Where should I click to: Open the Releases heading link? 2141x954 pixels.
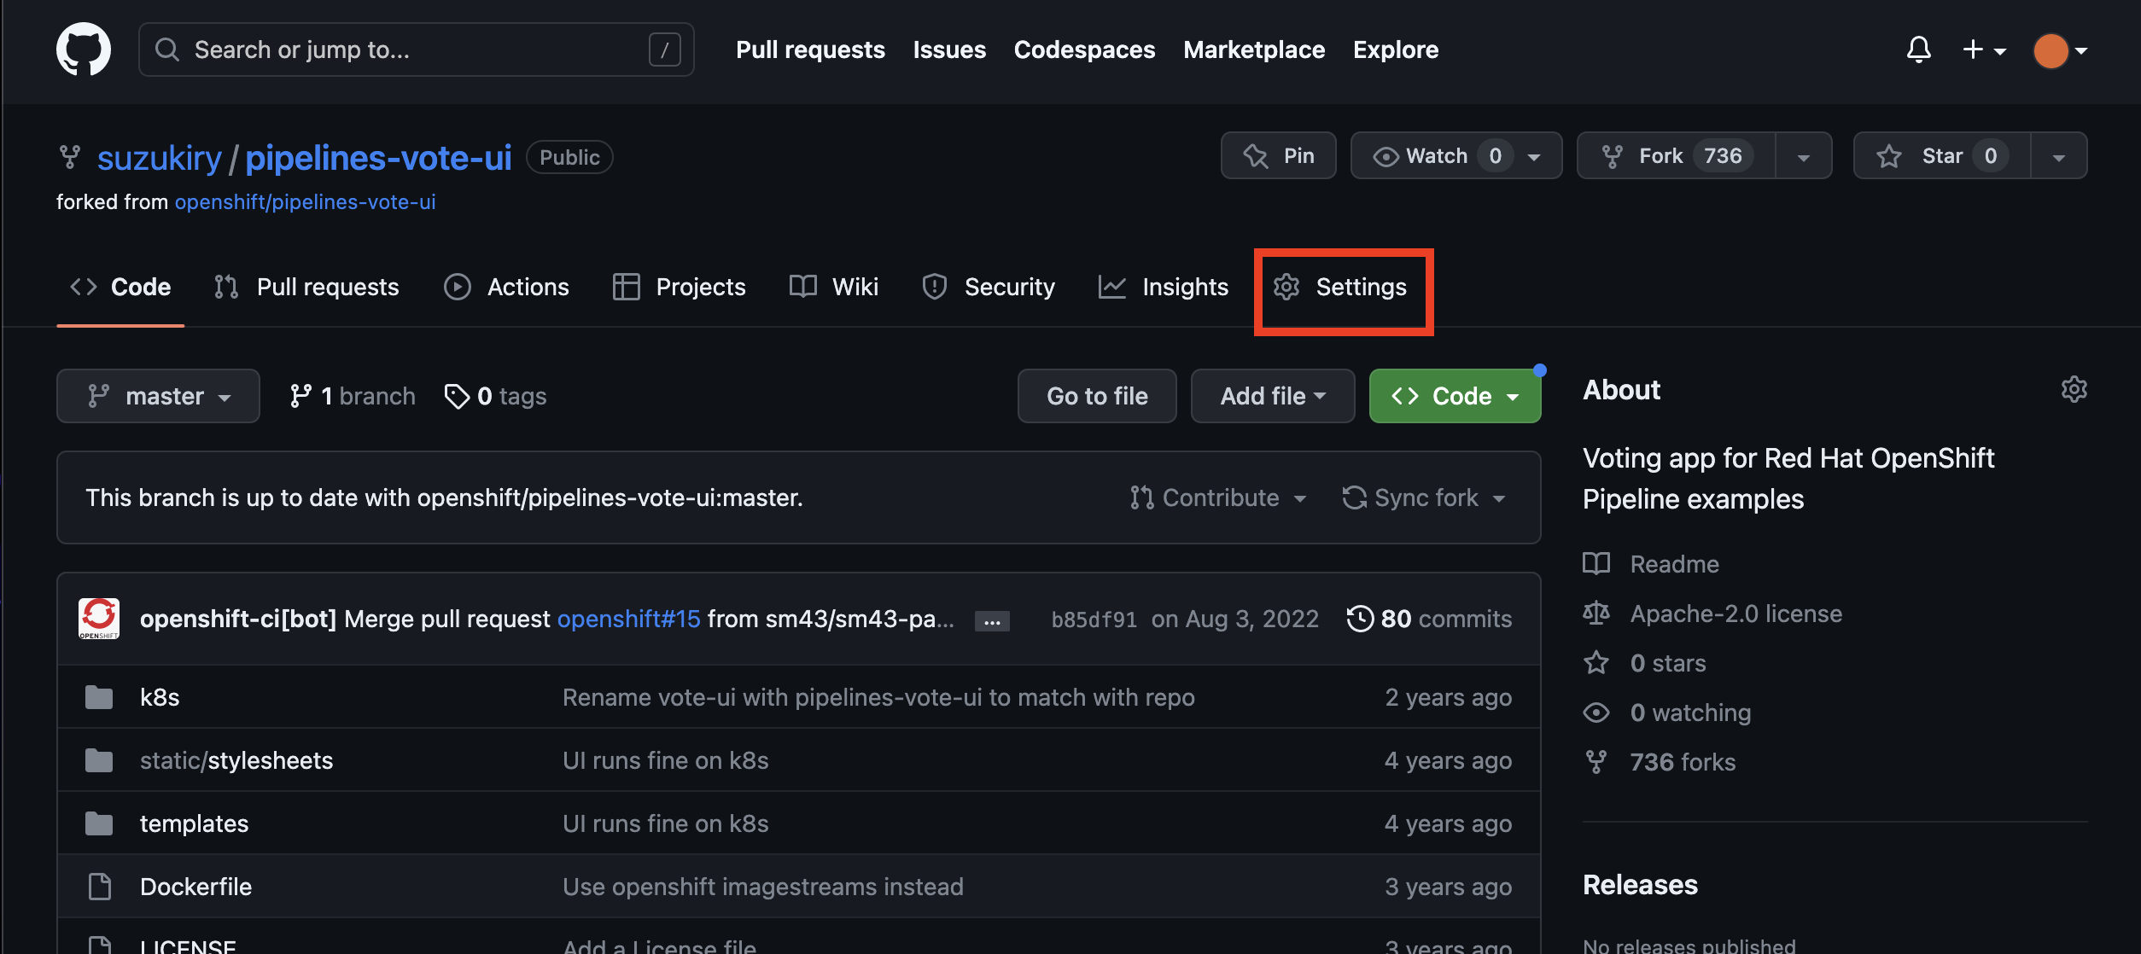(x=1640, y=885)
